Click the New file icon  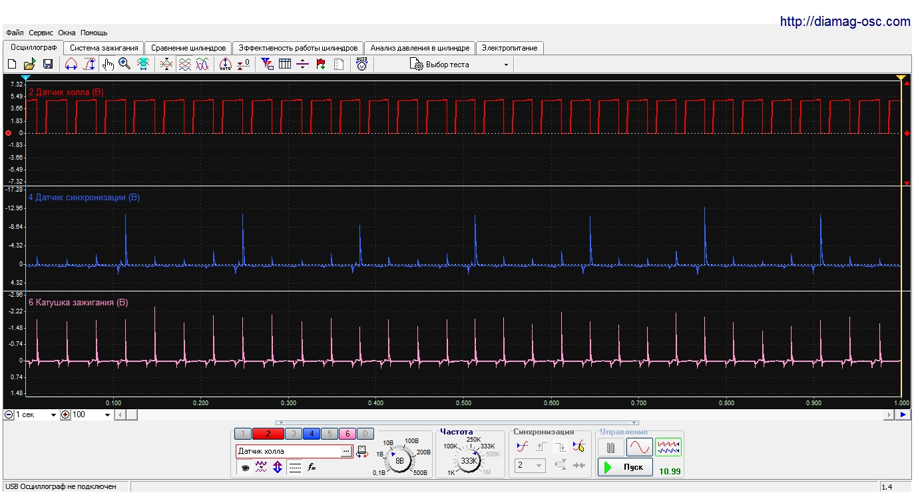pos(12,65)
